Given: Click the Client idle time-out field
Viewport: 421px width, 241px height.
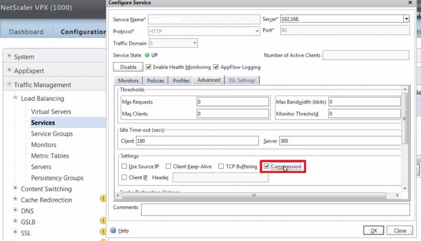Looking at the screenshot, I should (197, 141).
